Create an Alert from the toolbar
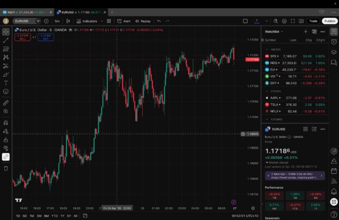 point(124,21)
